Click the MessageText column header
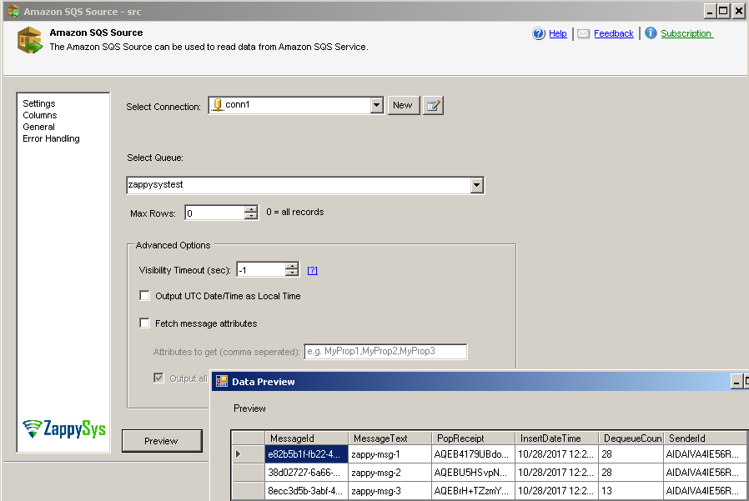The height and width of the screenshot is (501, 749). [x=390, y=438]
